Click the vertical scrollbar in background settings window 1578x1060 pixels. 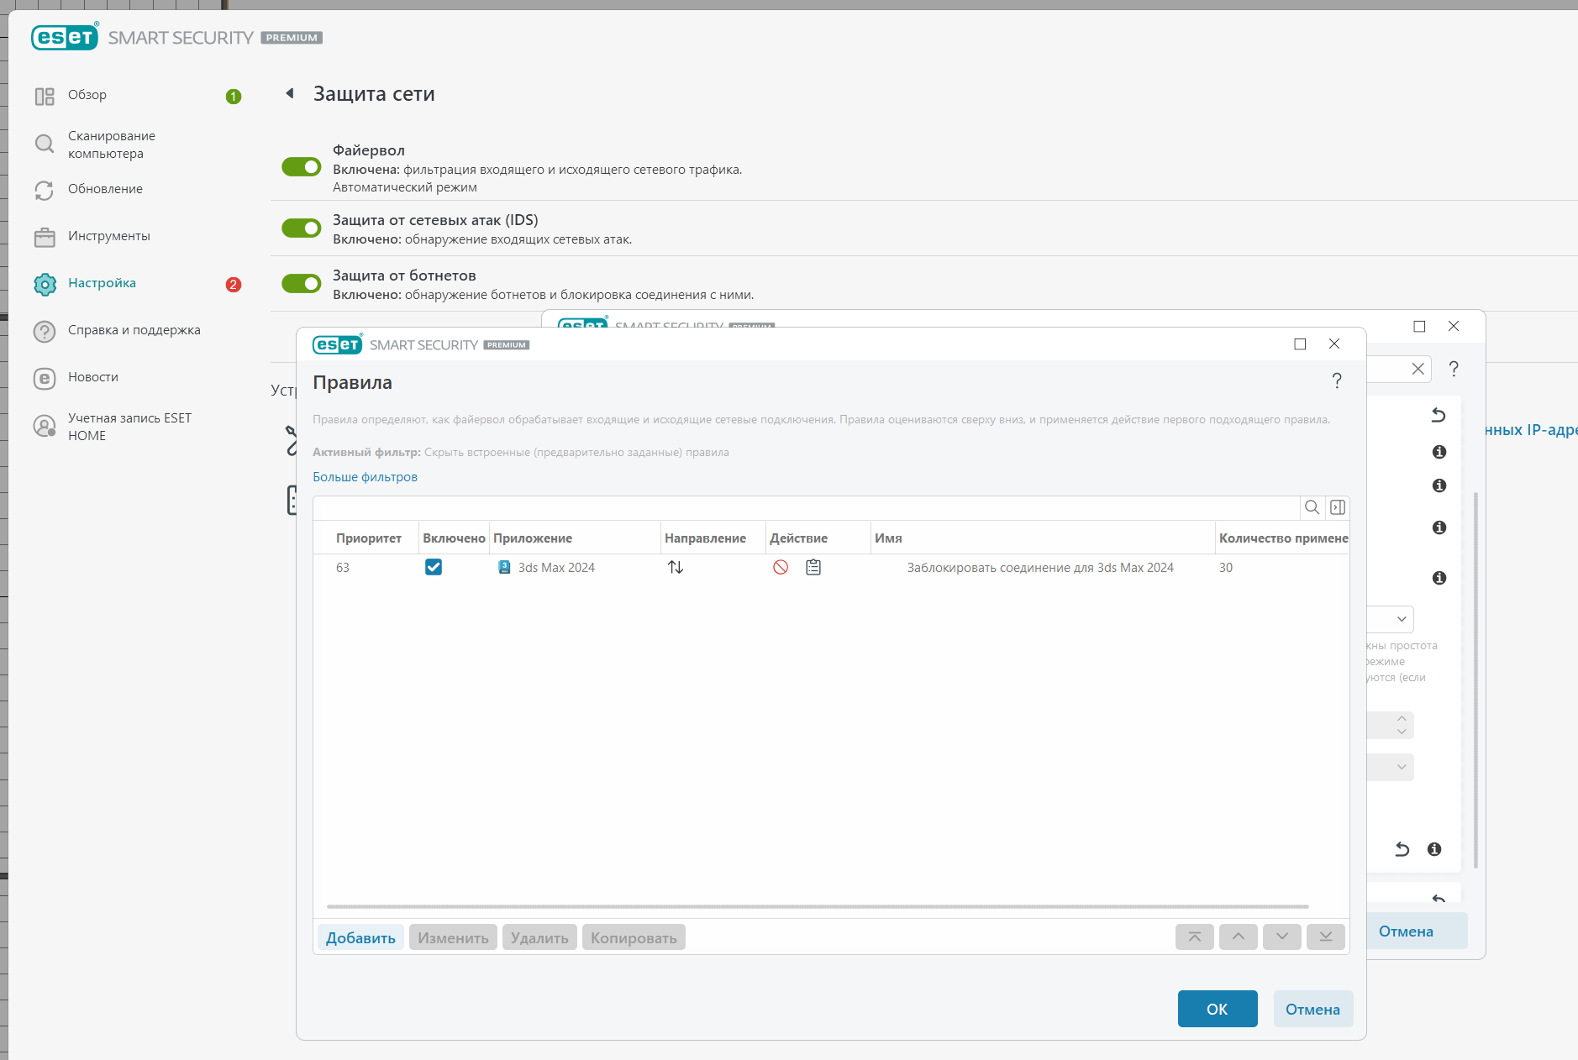coord(1475,680)
